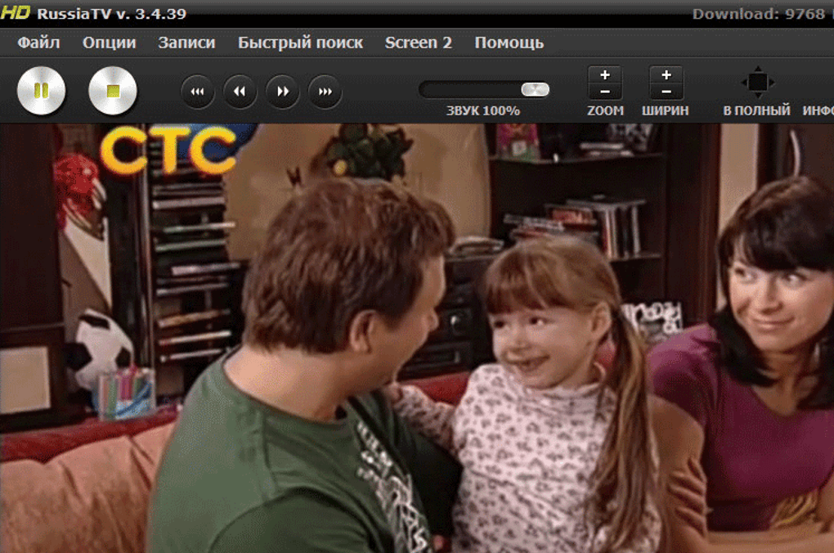Screen dimensions: 834x553
Task: Click the RussiaTV v. 3.4.39 title text
Action: click(x=112, y=13)
